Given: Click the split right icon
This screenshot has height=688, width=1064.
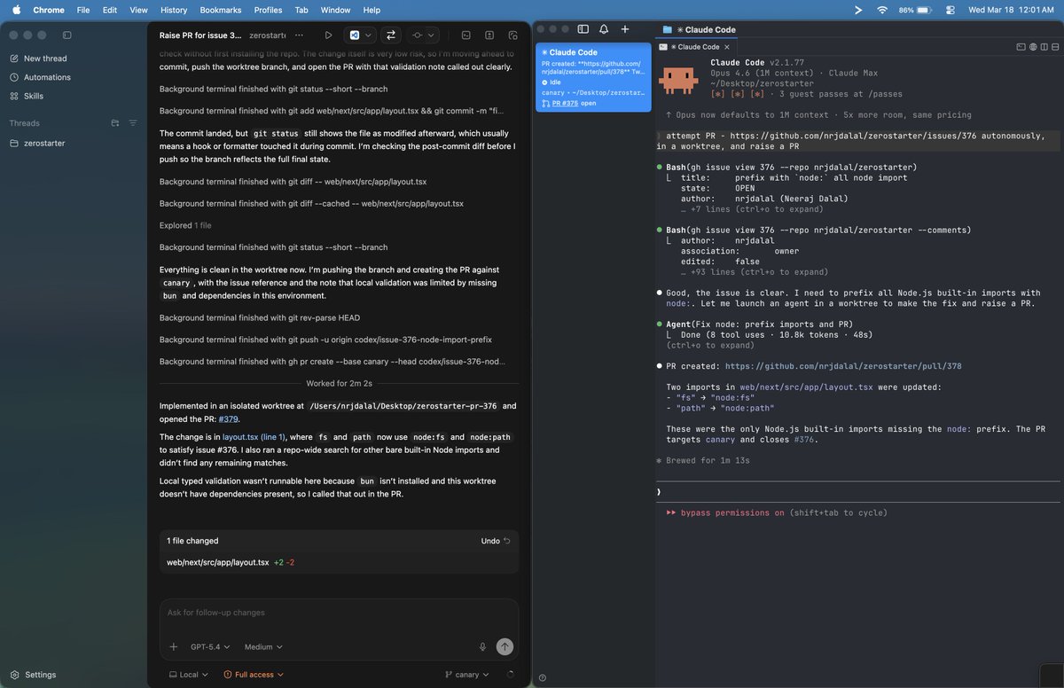Looking at the screenshot, I should pyautogui.click(x=1044, y=47).
